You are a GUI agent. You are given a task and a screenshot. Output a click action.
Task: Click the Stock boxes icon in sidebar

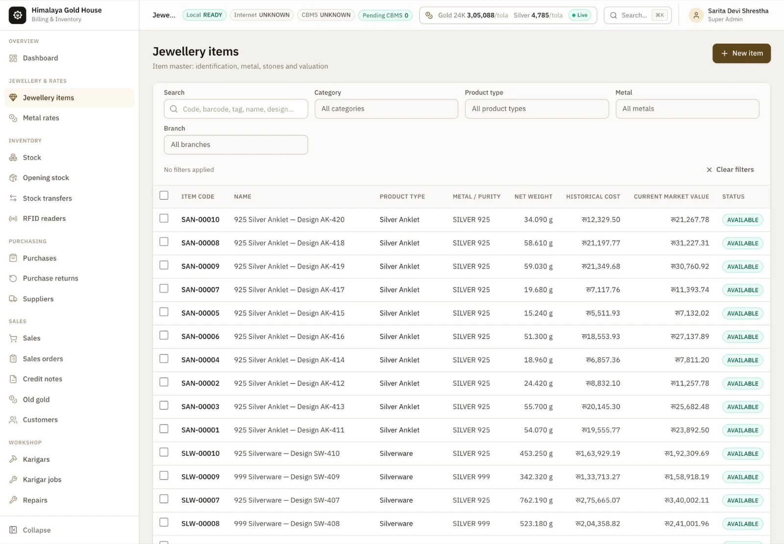(13, 158)
